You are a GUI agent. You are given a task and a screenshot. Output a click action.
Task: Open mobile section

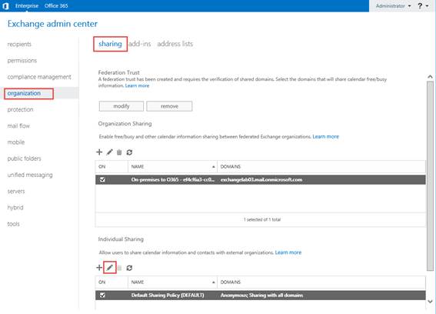coord(16,142)
